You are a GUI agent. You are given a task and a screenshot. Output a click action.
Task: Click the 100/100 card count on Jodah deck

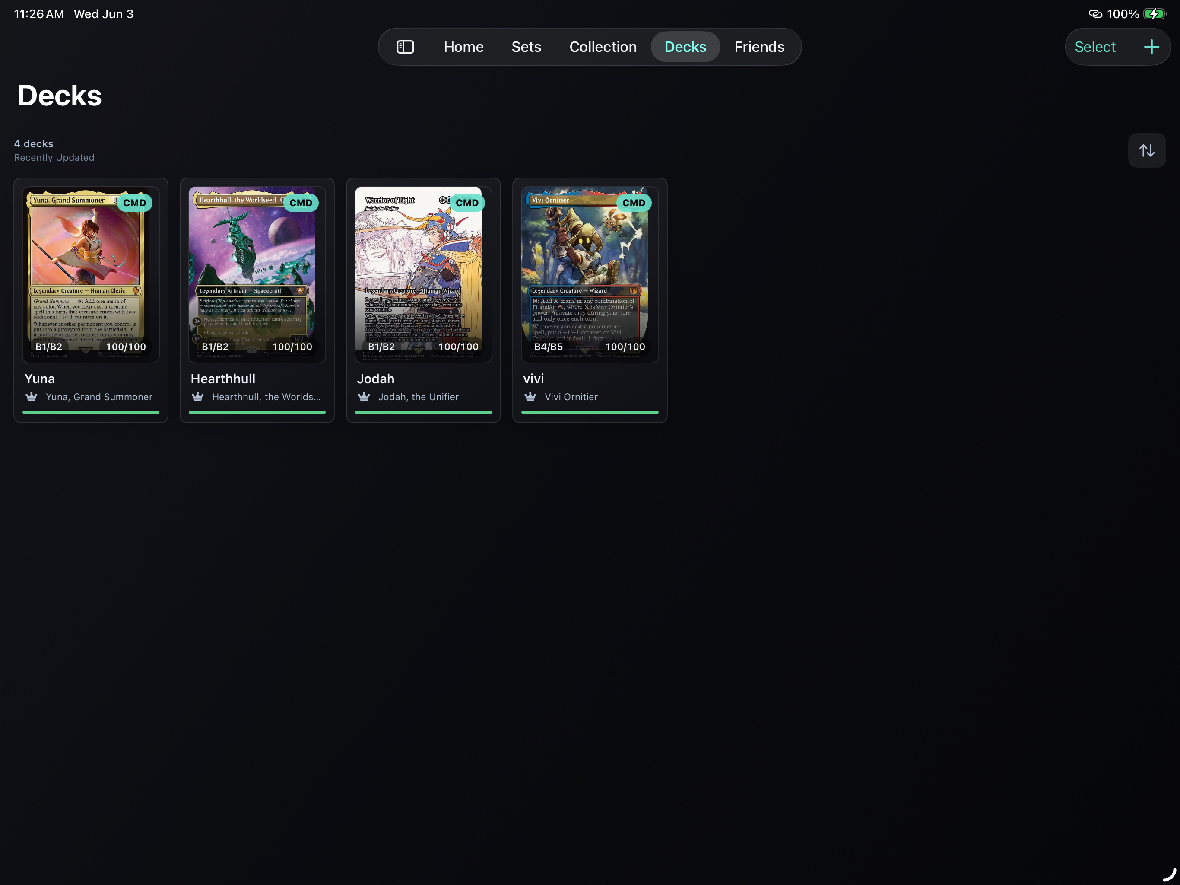click(x=459, y=347)
